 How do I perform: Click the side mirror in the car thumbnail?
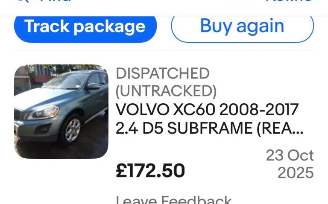[92, 86]
